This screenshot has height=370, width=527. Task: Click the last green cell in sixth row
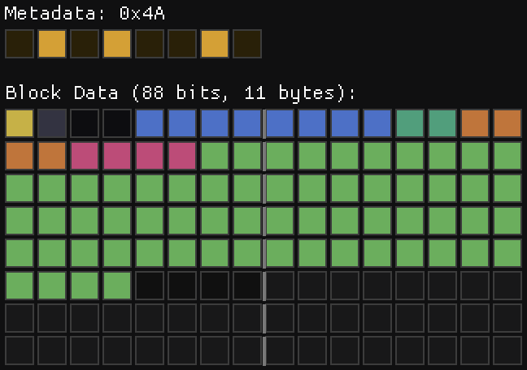(117, 286)
